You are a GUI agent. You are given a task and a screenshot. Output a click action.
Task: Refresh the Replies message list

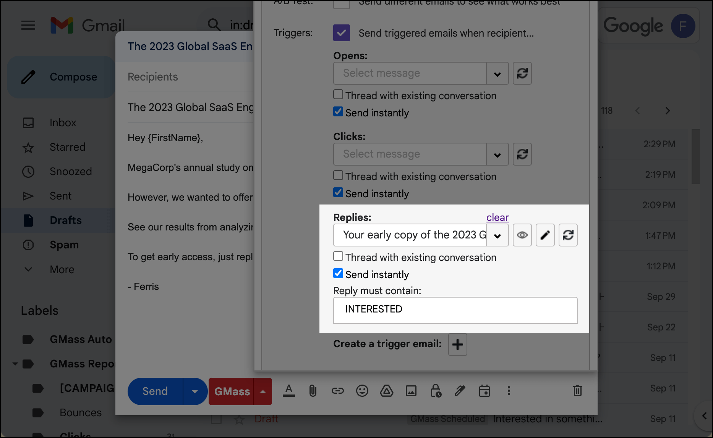[568, 235]
